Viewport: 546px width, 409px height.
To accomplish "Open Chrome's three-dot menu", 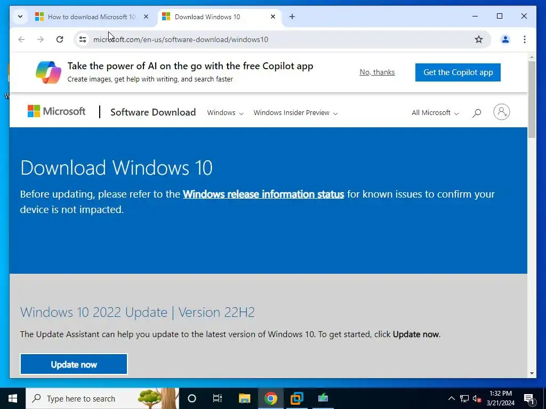I will [525, 39].
